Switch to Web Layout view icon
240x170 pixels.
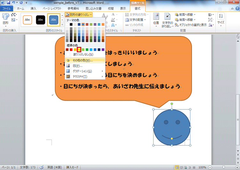(185, 167)
